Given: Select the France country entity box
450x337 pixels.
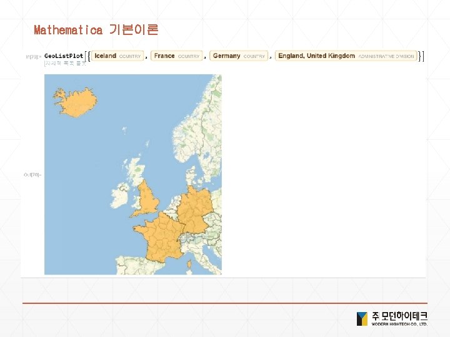Looking at the screenshot, I should click(x=176, y=56).
